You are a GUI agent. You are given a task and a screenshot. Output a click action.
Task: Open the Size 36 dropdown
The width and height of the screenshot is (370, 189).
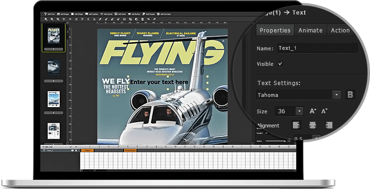[x=299, y=111]
